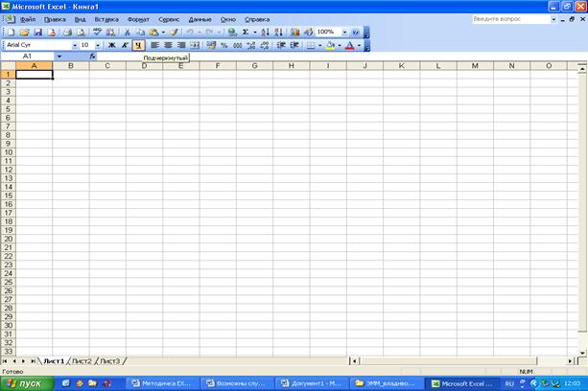Open the Font Color palette dropdown arrow

tap(360, 45)
